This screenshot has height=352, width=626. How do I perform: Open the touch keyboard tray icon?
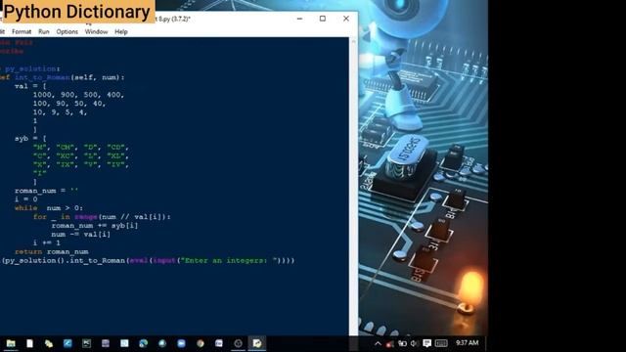(x=441, y=343)
